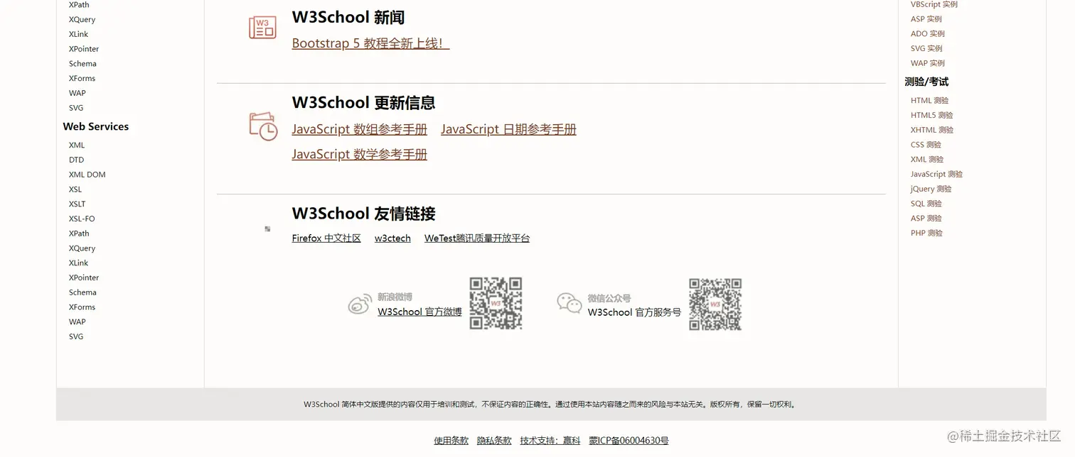Open the JavaScript 数组参考手册 link

click(359, 128)
